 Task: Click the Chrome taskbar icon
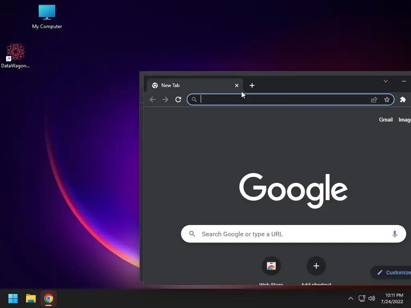click(49, 298)
